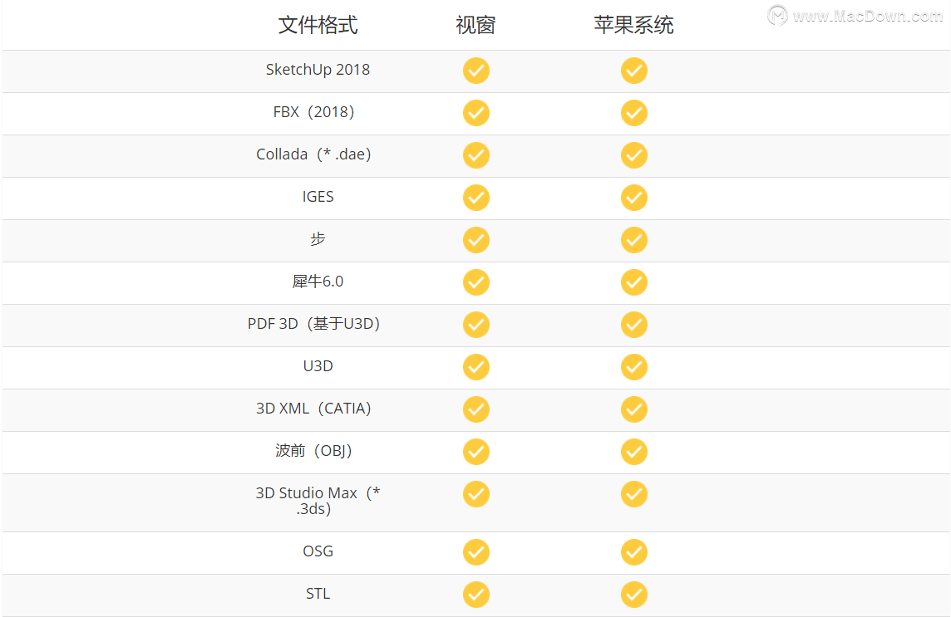Image resolution: width=951 pixels, height=617 pixels.
Task: Click the 苹果系统 checkmark in the IGES row
Action: (x=633, y=198)
